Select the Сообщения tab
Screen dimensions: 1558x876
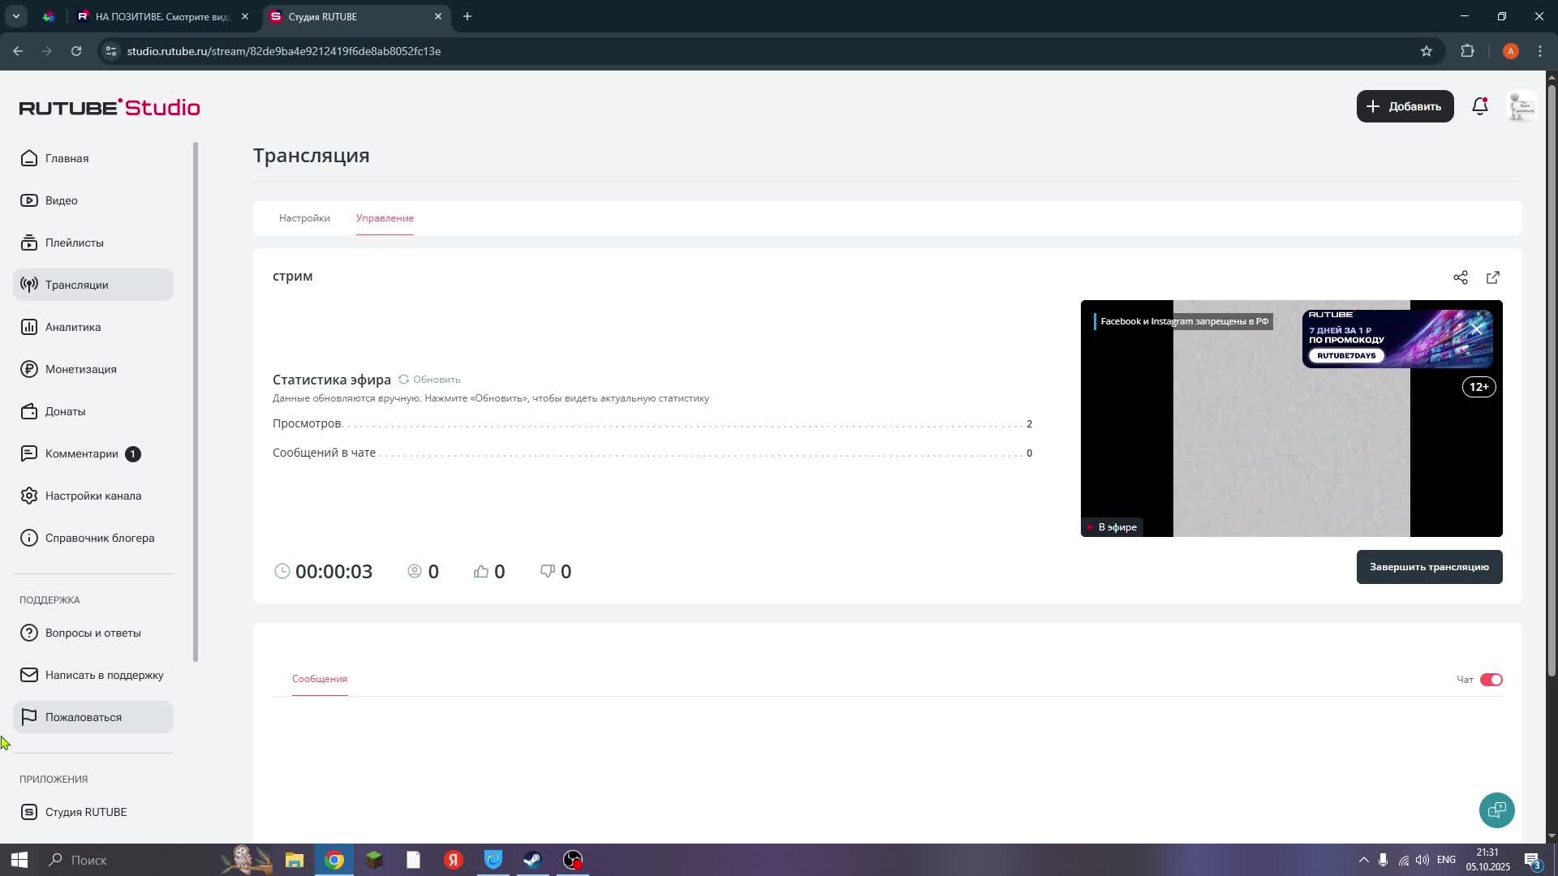320,679
